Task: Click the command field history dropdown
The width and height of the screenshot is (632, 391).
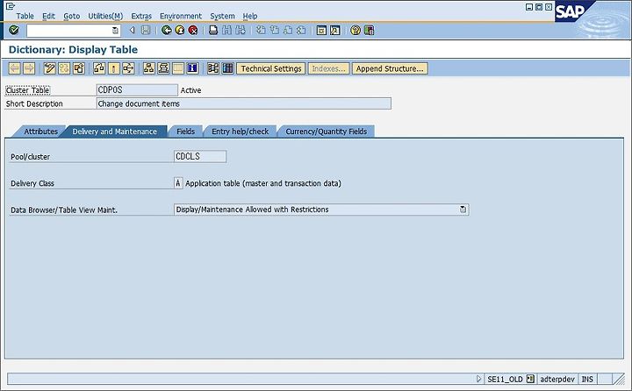Action: click(x=115, y=30)
